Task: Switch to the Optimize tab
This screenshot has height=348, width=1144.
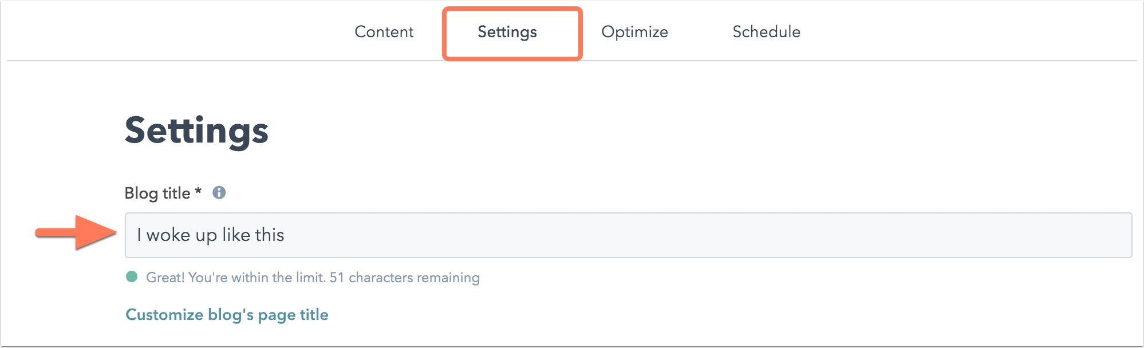Action: pos(634,32)
